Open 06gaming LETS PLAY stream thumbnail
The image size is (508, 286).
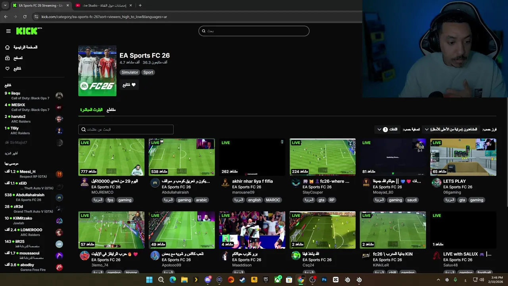(463, 157)
